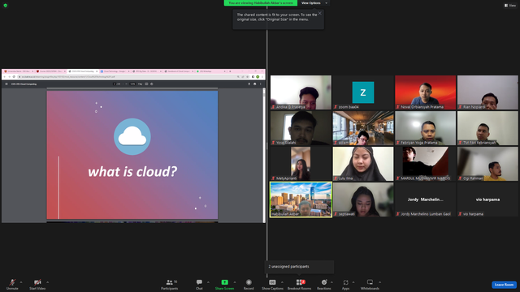The width and height of the screenshot is (520, 292).
Task: Select Febriyan Yoga Pratama's video tile
Action: click(x=426, y=128)
